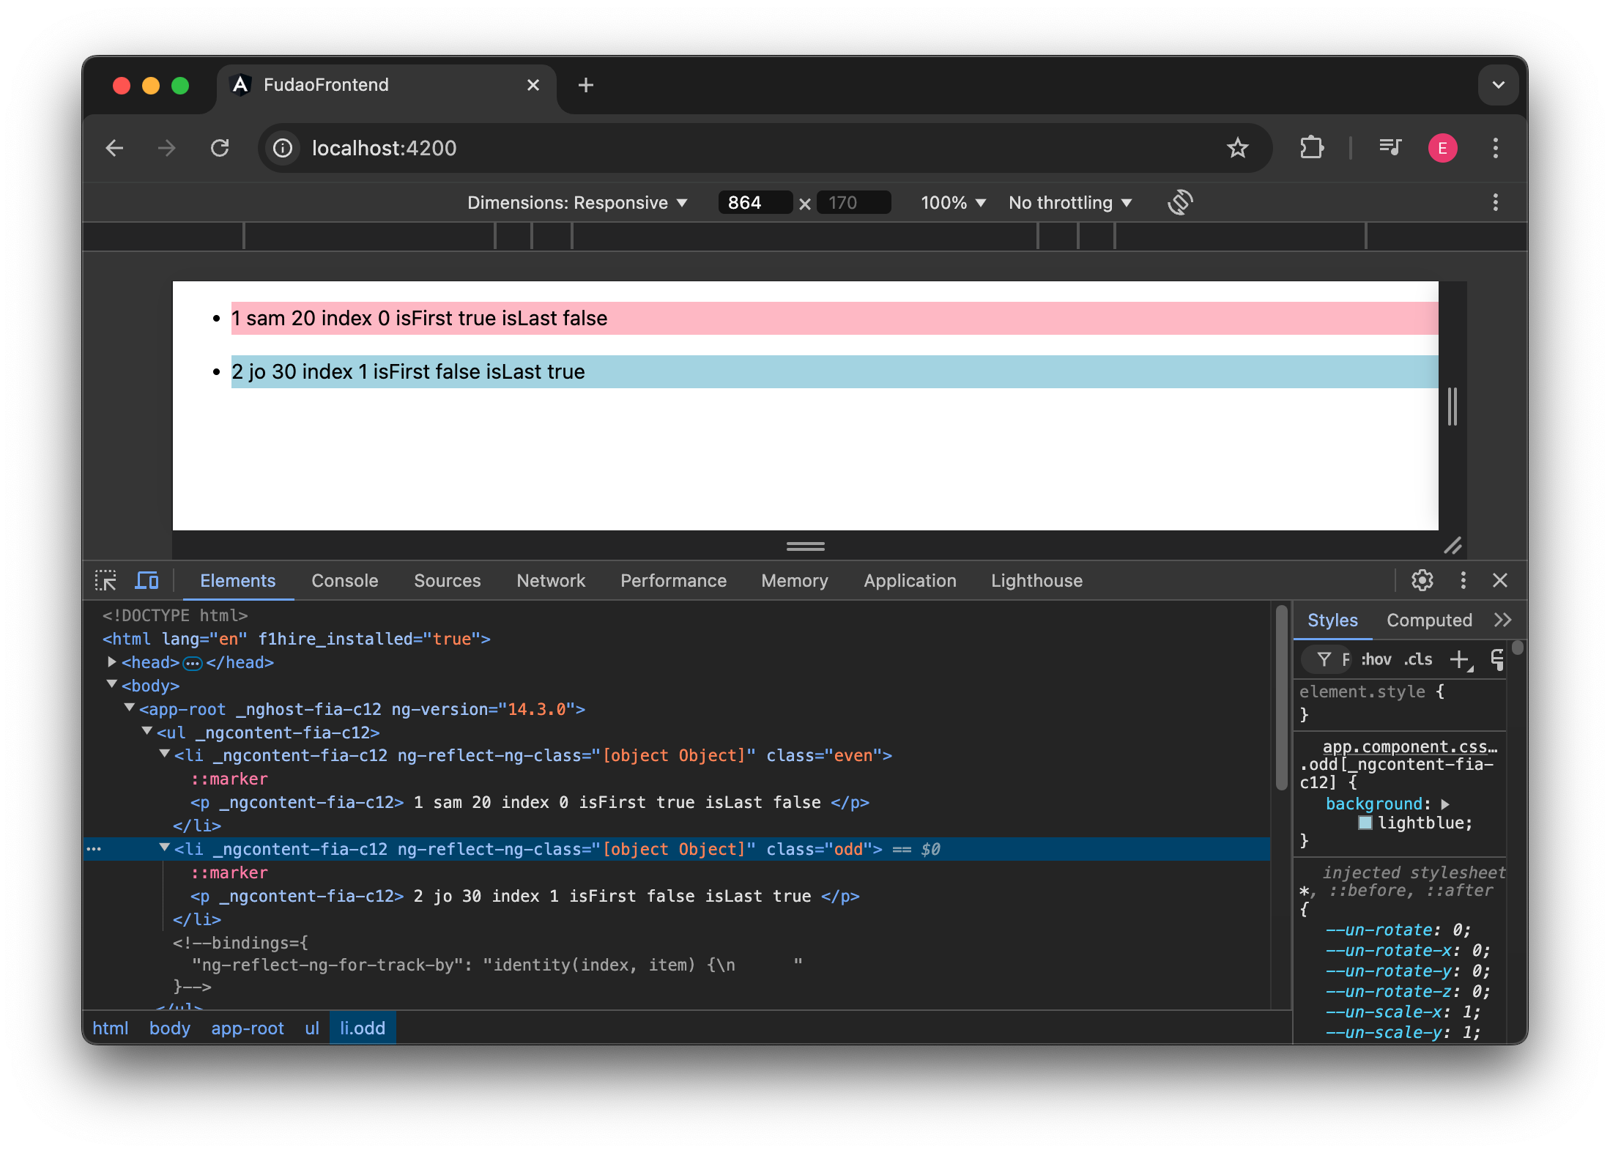Open DevTools more options menu icon
Image resolution: width=1610 pixels, height=1153 pixels.
coord(1462,580)
